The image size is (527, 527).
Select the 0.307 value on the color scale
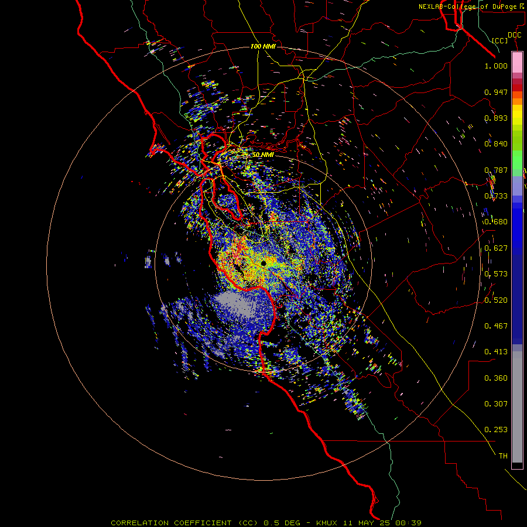(x=496, y=404)
